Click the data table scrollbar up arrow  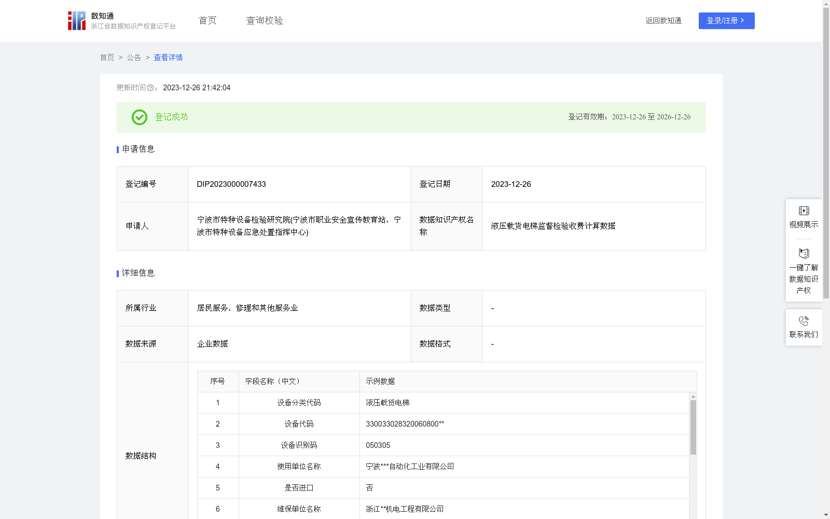coord(693,397)
